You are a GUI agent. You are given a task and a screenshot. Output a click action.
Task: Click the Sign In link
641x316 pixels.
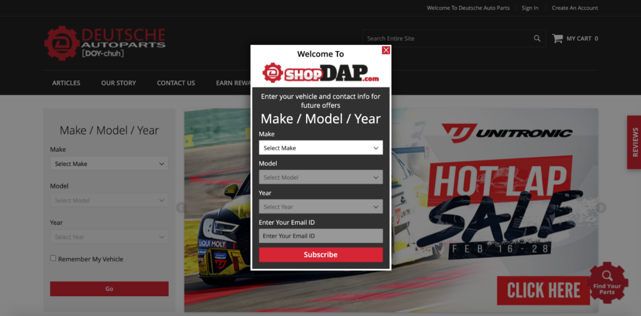tap(530, 8)
